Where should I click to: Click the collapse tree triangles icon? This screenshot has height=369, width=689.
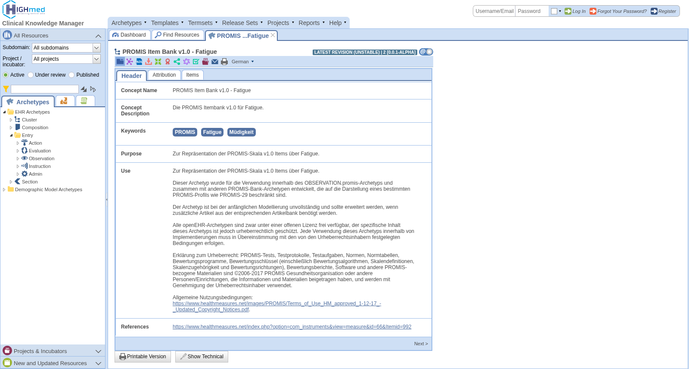(84, 89)
